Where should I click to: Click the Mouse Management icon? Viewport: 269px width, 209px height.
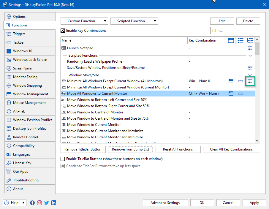tap(9, 103)
